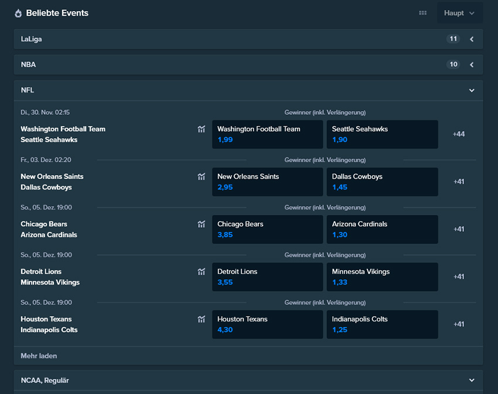Show +41 more markets for Lions game
The width and height of the screenshot is (498, 394).
[459, 276]
